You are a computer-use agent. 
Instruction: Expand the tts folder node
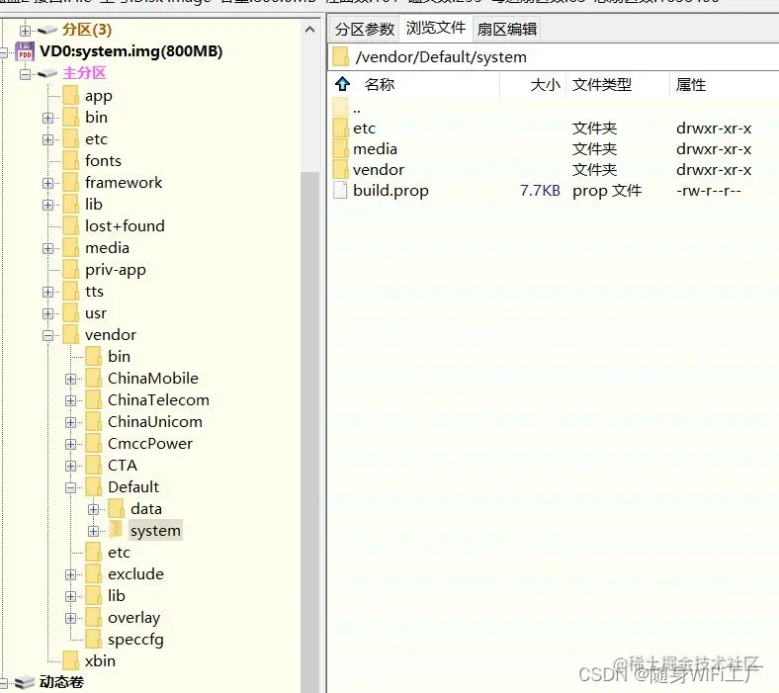coord(47,292)
